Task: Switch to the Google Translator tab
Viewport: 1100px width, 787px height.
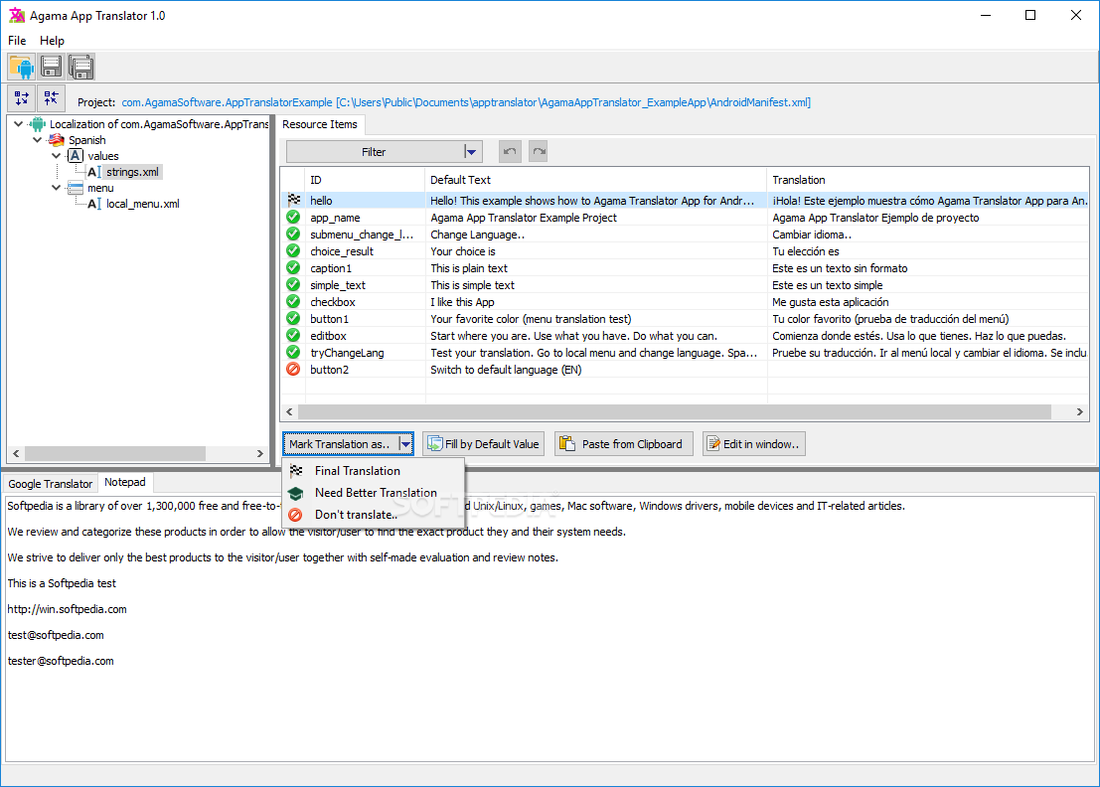Action: 50,484
